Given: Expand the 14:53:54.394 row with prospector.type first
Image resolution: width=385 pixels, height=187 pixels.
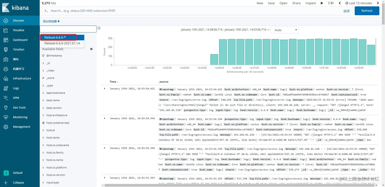Looking at the screenshot, I should click(x=105, y=118).
